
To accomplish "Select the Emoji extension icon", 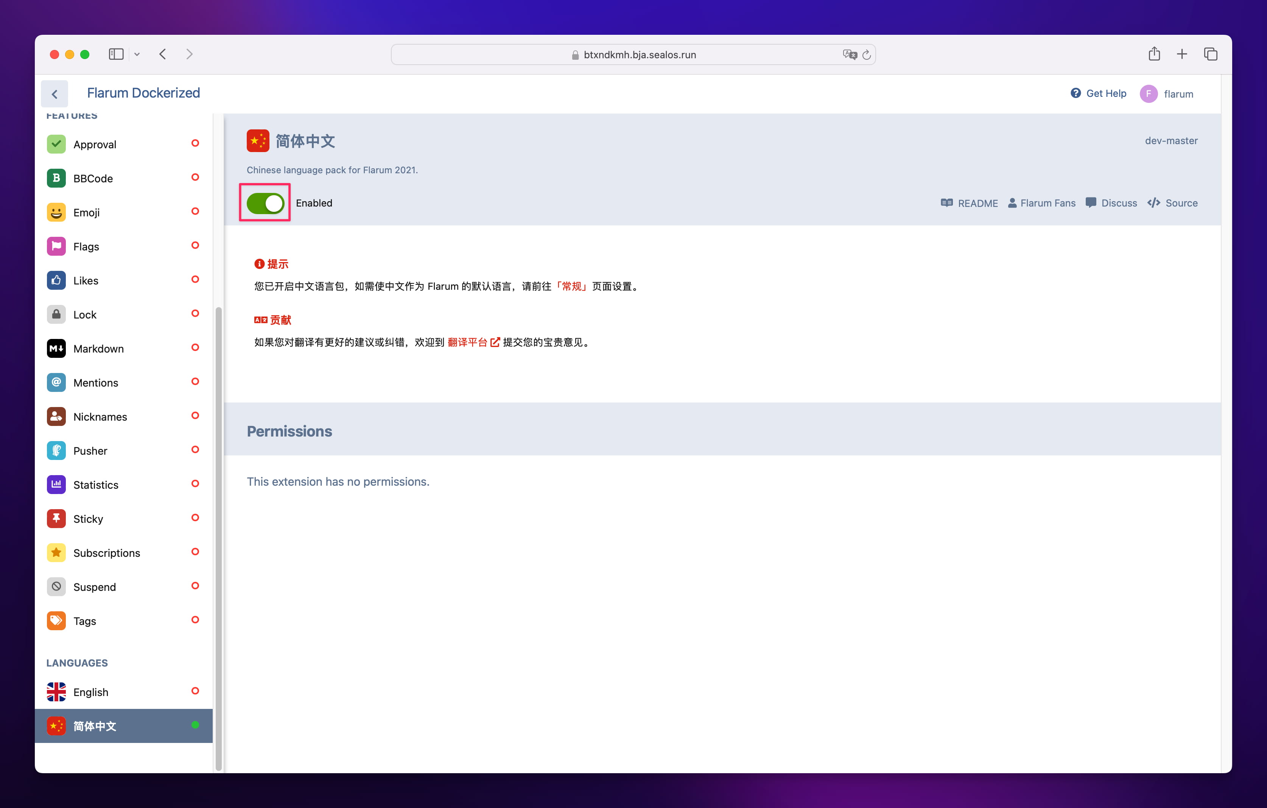I will click(x=56, y=213).
